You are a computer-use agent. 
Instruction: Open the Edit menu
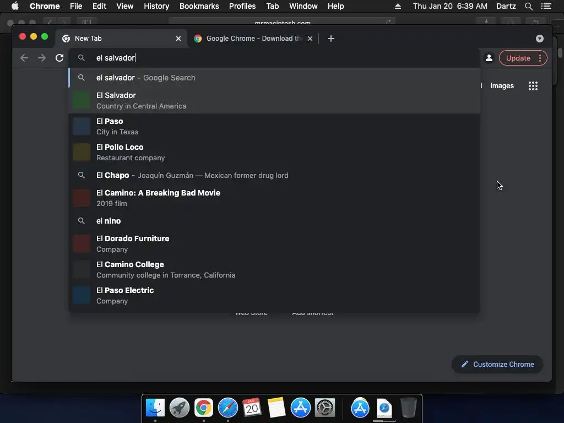pyautogui.click(x=99, y=6)
